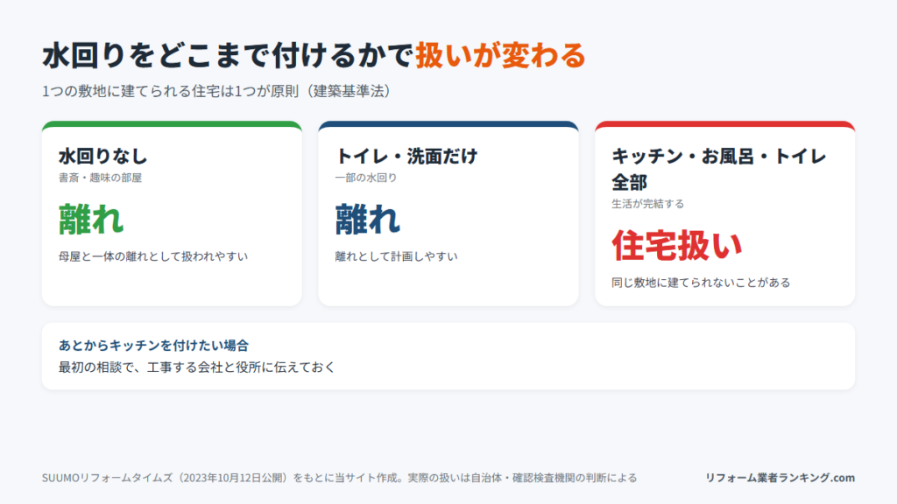Select the card title トイレ・洗面だけ
This screenshot has width=897, height=504.
point(406,156)
